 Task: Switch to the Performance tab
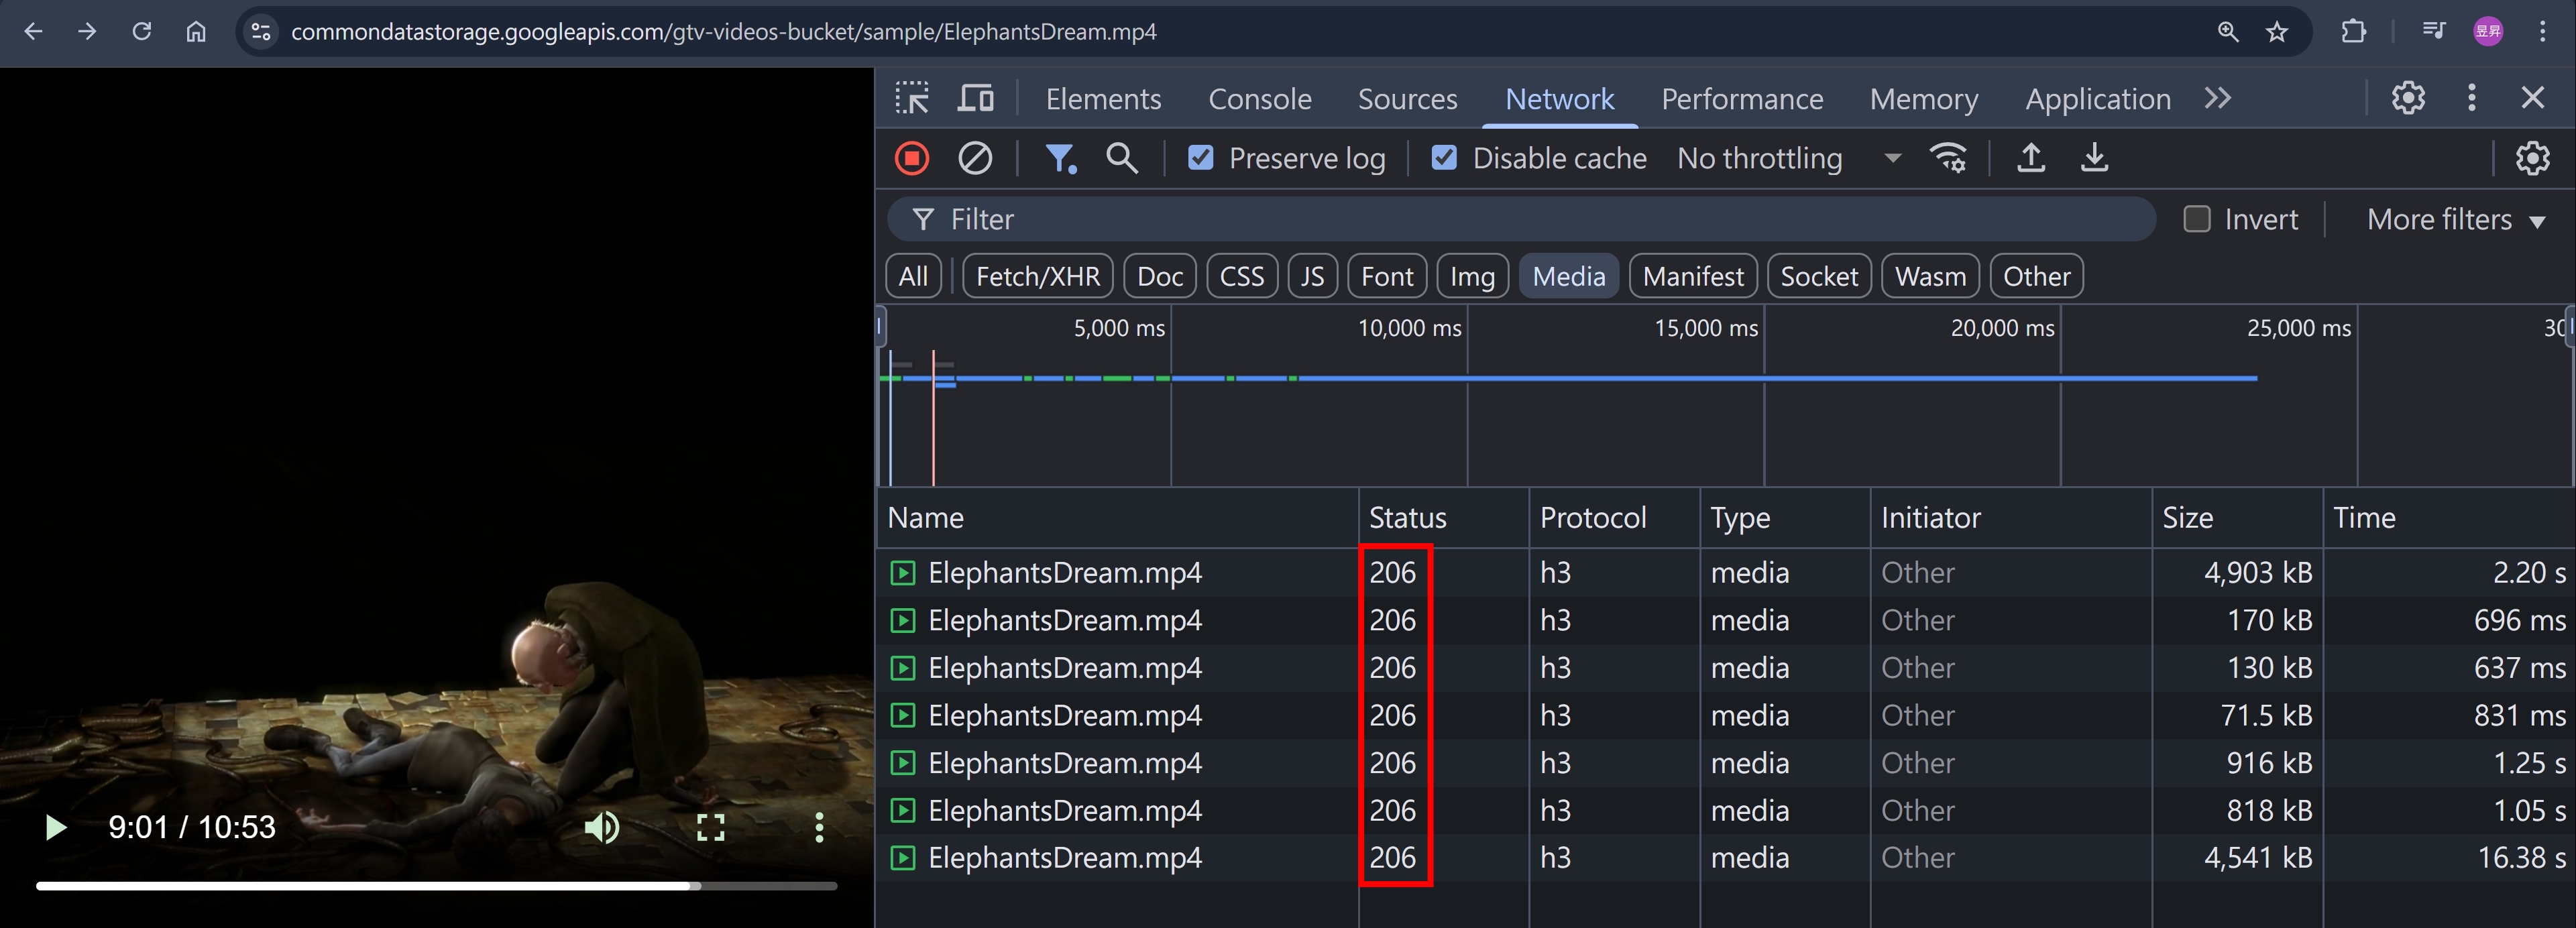[x=1742, y=99]
